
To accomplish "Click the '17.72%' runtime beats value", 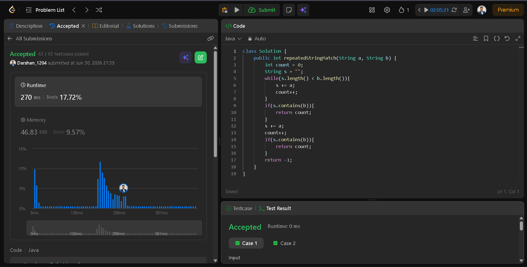I will coord(71,97).
